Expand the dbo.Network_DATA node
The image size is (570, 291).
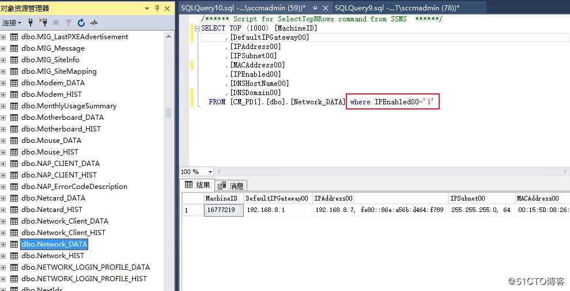[3, 244]
